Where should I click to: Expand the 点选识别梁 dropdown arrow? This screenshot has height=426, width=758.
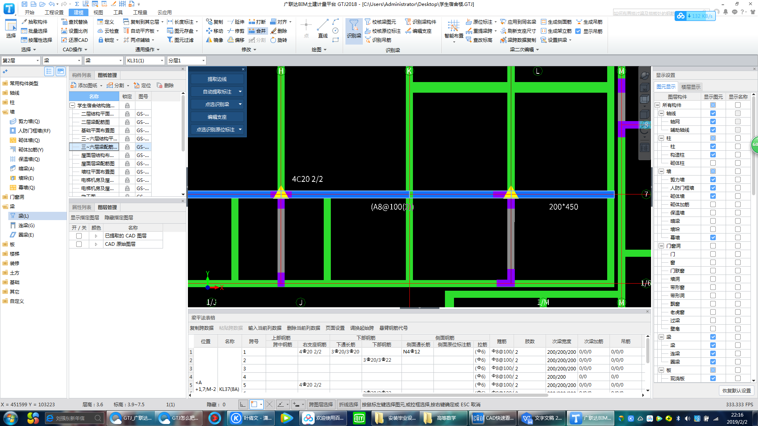(240, 104)
